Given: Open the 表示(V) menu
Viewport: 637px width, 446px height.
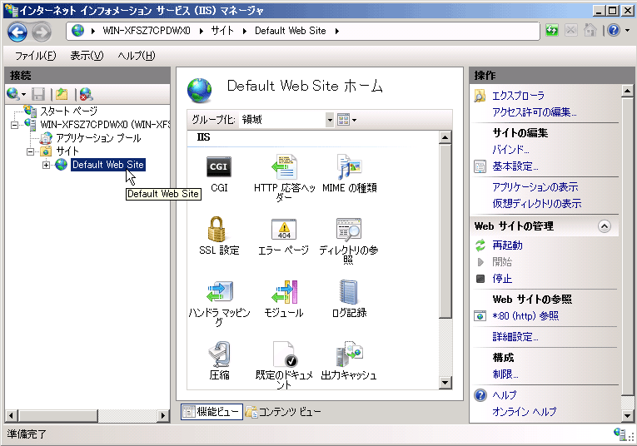Looking at the screenshot, I should (87, 56).
